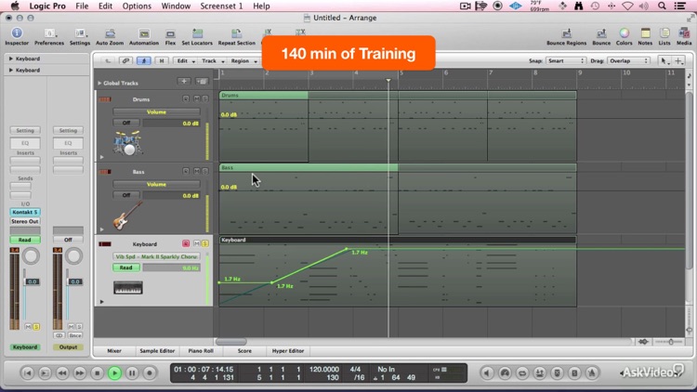Open the Arrange local Edit menu

186,61
